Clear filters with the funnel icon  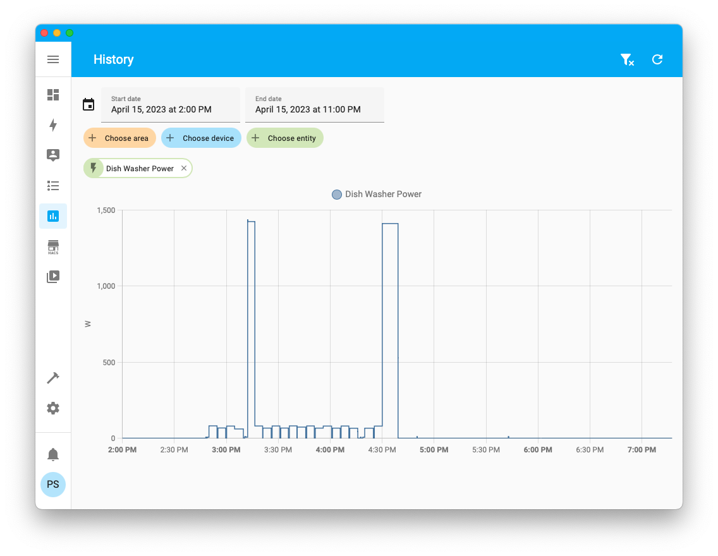pyautogui.click(x=627, y=59)
